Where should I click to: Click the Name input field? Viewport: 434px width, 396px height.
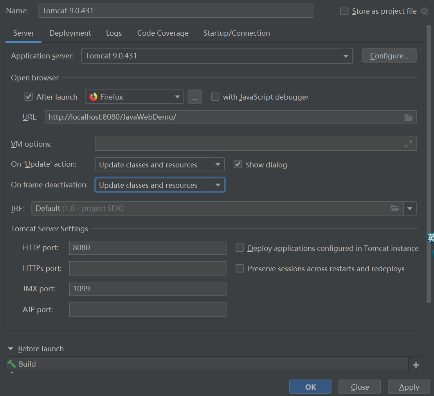[176, 11]
